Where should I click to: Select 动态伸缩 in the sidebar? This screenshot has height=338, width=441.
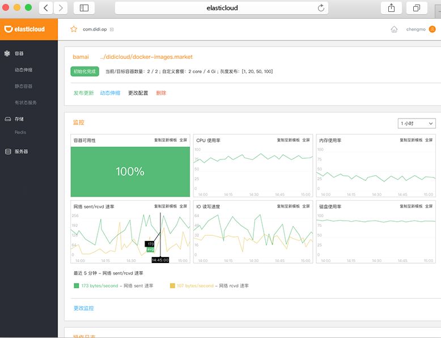[x=23, y=70]
